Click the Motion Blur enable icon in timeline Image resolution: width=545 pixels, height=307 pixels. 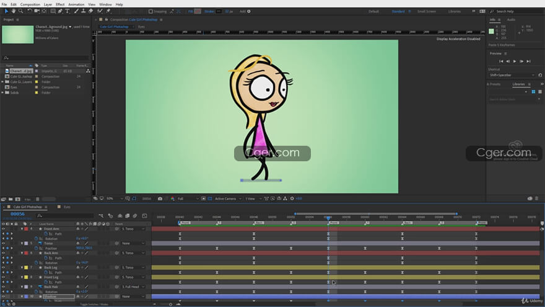135,216
